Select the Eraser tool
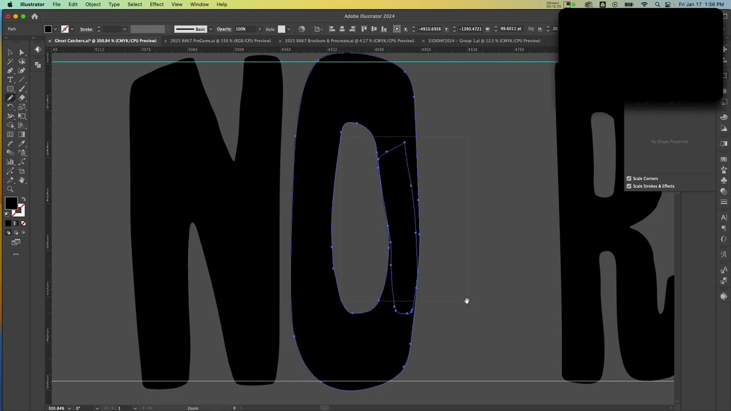The image size is (731, 411). point(22,98)
